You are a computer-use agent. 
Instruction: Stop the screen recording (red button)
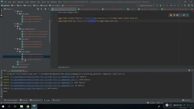tap(167, 105)
